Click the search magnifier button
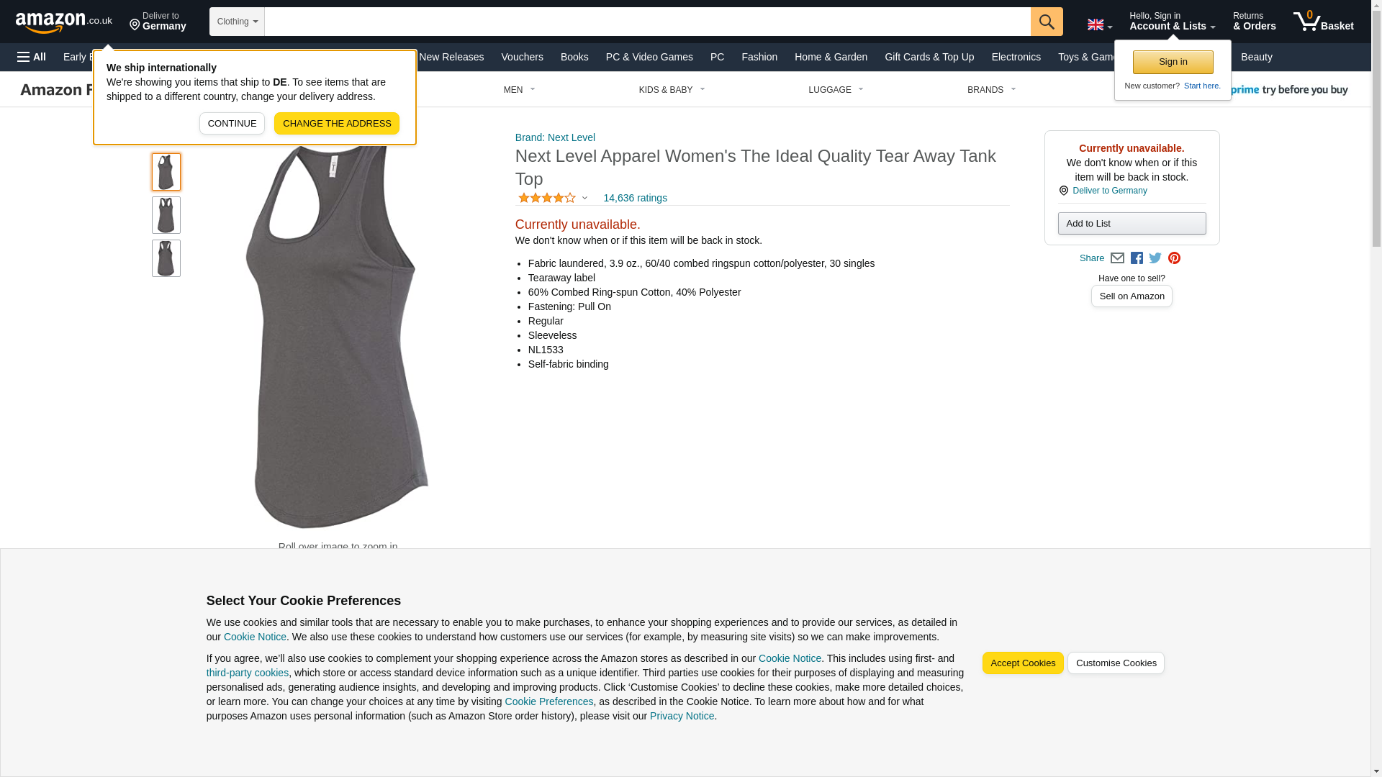The width and height of the screenshot is (1382, 777). [x=1047, y=22]
